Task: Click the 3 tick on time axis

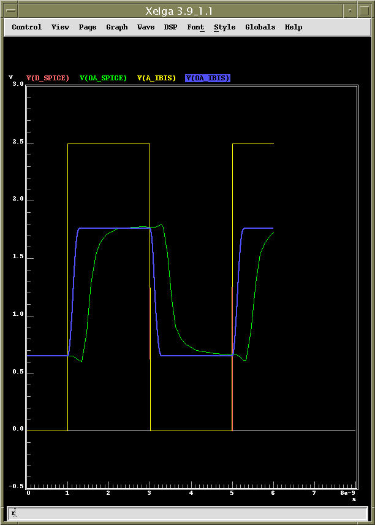Action: tap(149, 493)
